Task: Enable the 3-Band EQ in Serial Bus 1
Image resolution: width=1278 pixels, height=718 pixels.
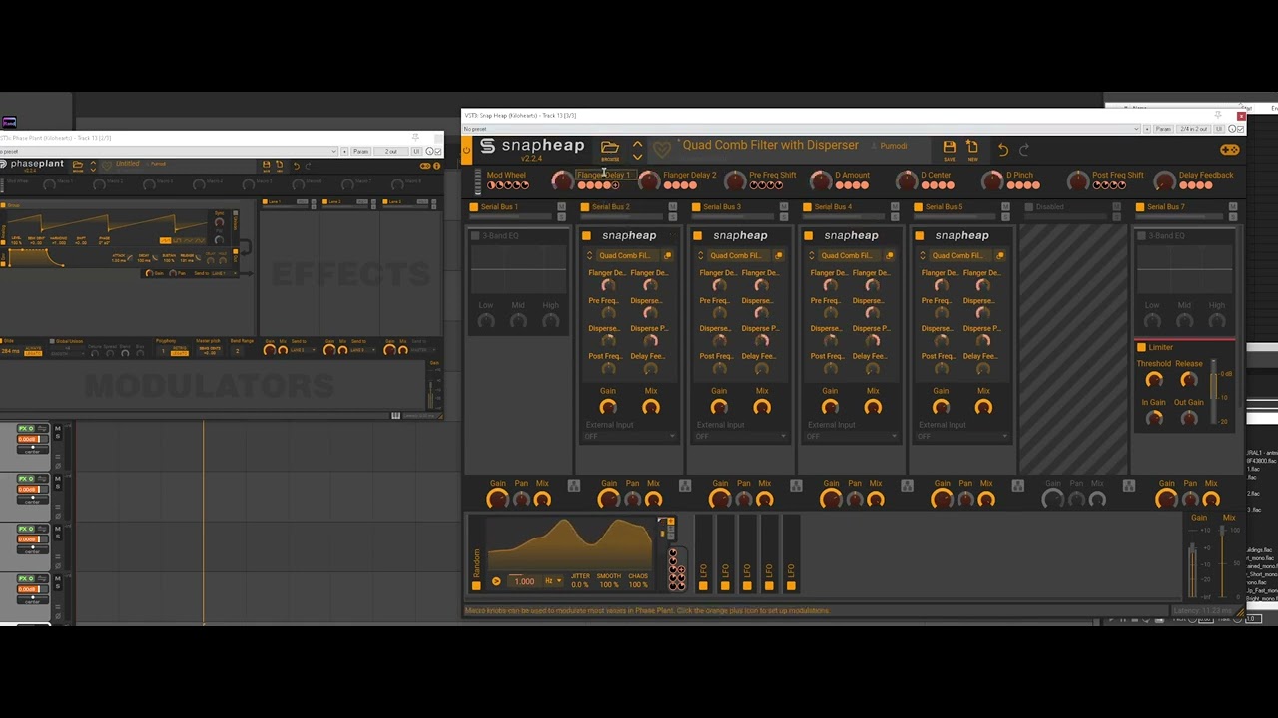Action: coord(475,236)
